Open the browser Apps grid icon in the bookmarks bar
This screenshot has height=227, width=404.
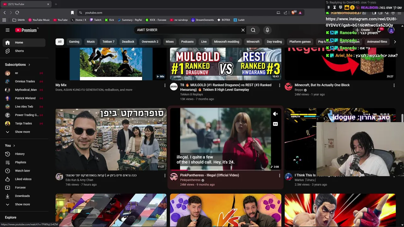click(x=4, y=20)
